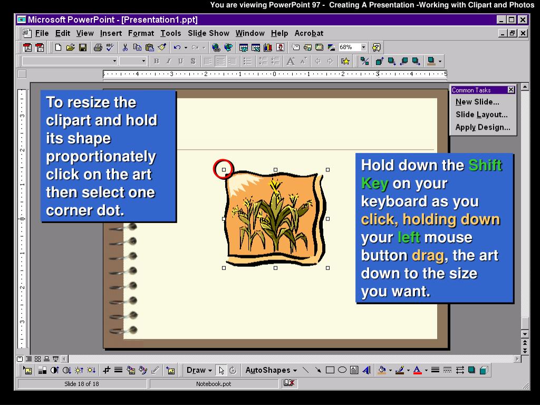Click the New presentation icon

(58, 47)
